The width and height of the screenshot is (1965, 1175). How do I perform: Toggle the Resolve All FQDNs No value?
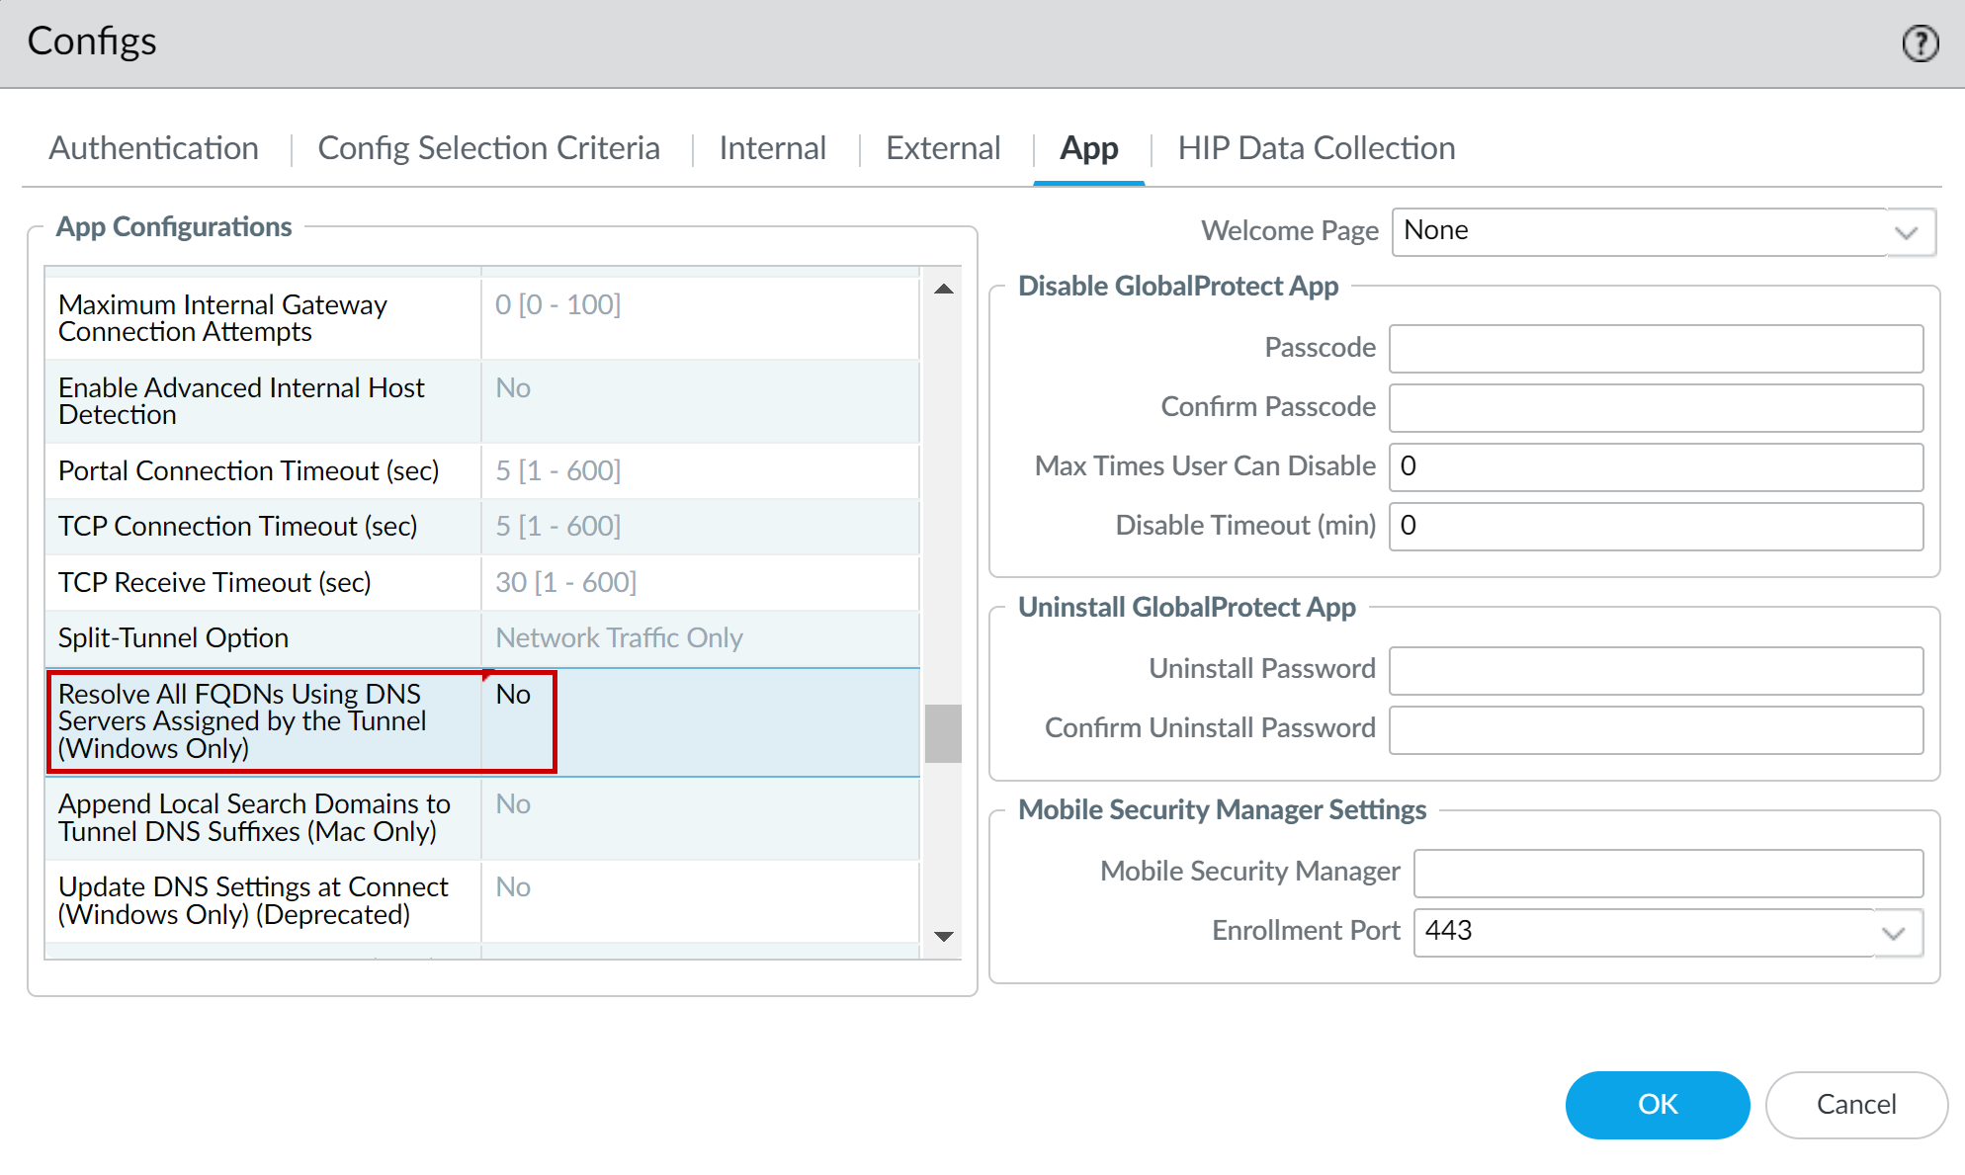(514, 695)
